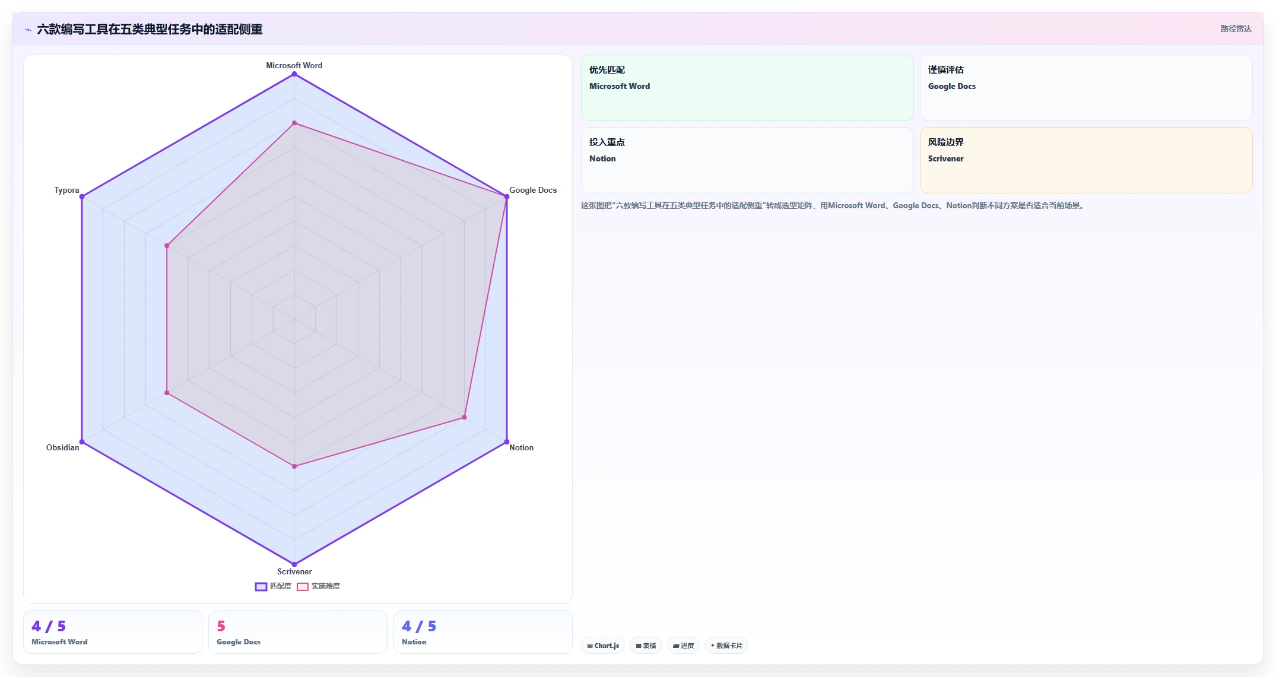This screenshot has height=677, width=1276.
Task: Click the data point at the Google Docs vertex
Action: (x=507, y=196)
